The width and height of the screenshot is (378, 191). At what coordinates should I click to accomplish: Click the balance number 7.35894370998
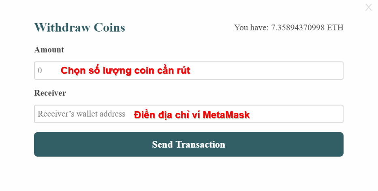[x=298, y=28]
